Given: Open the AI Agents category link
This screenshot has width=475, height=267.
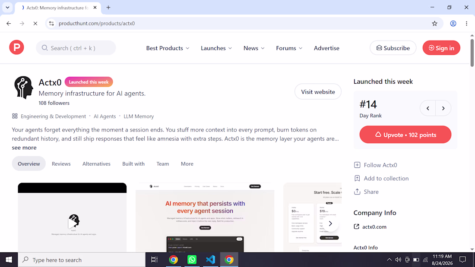Looking at the screenshot, I should tap(104, 116).
